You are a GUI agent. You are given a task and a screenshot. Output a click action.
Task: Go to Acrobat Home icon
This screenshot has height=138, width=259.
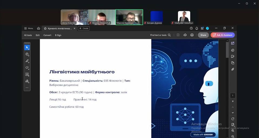click(x=39, y=28)
